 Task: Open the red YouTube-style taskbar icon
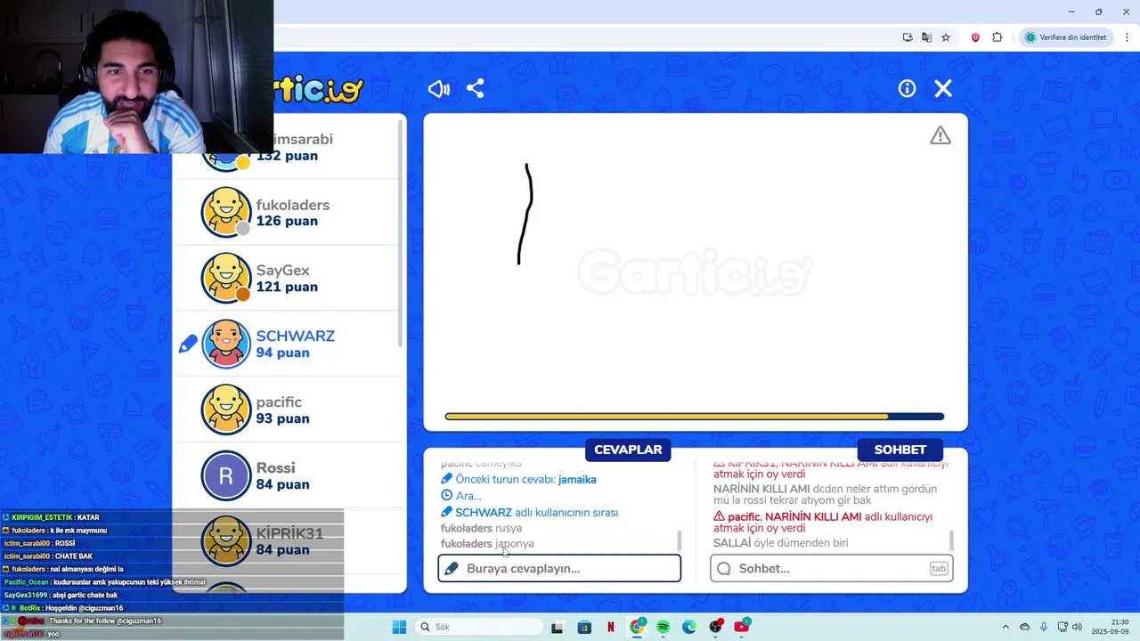point(742,627)
